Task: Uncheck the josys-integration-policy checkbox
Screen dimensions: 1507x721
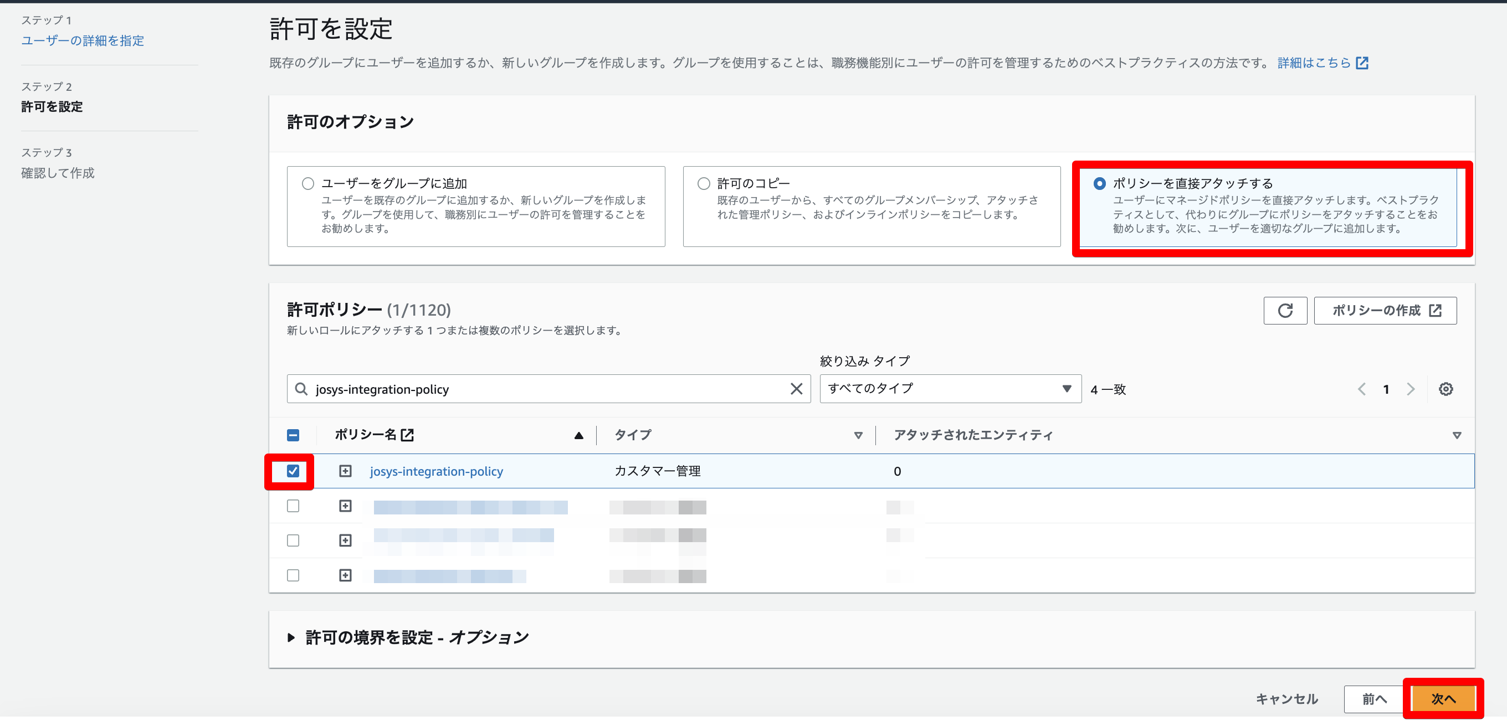Action: pos(293,471)
